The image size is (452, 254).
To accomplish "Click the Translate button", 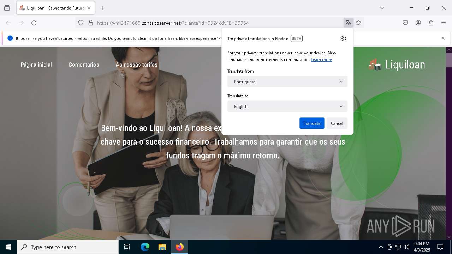I will tap(312, 123).
